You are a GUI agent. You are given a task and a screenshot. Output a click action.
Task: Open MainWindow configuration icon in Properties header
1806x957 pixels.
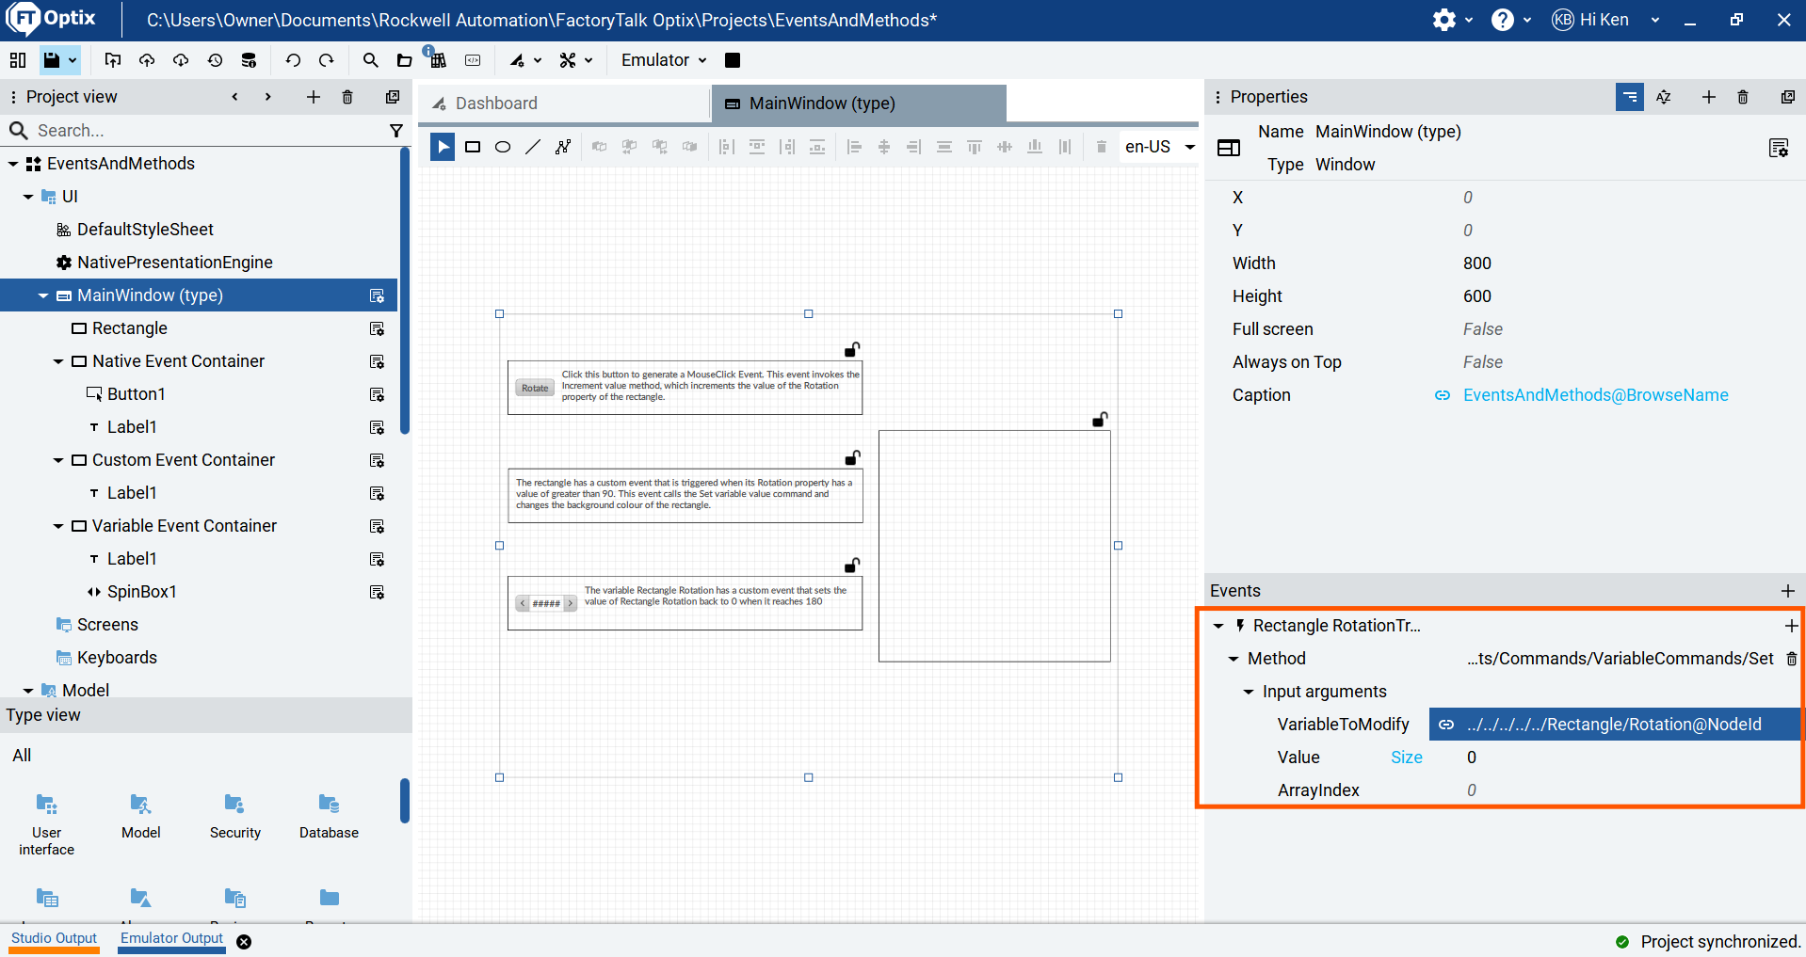tap(1779, 148)
